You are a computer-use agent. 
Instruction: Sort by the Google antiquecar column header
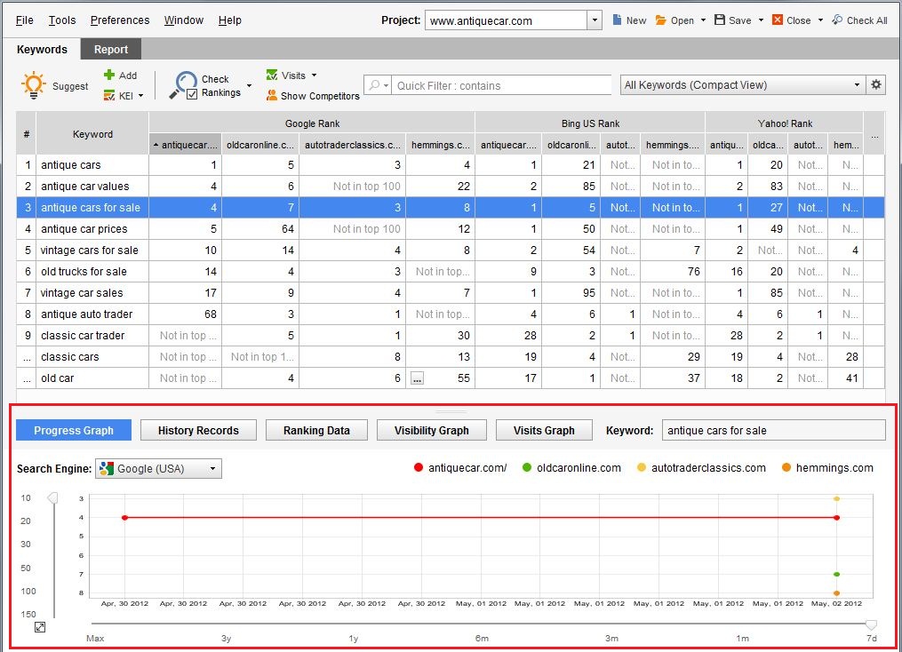click(x=186, y=145)
